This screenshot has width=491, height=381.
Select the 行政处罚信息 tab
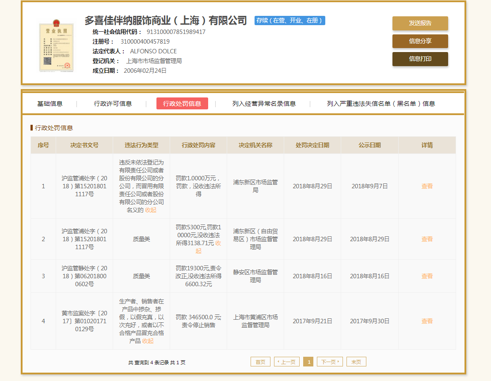coord(182,104)
